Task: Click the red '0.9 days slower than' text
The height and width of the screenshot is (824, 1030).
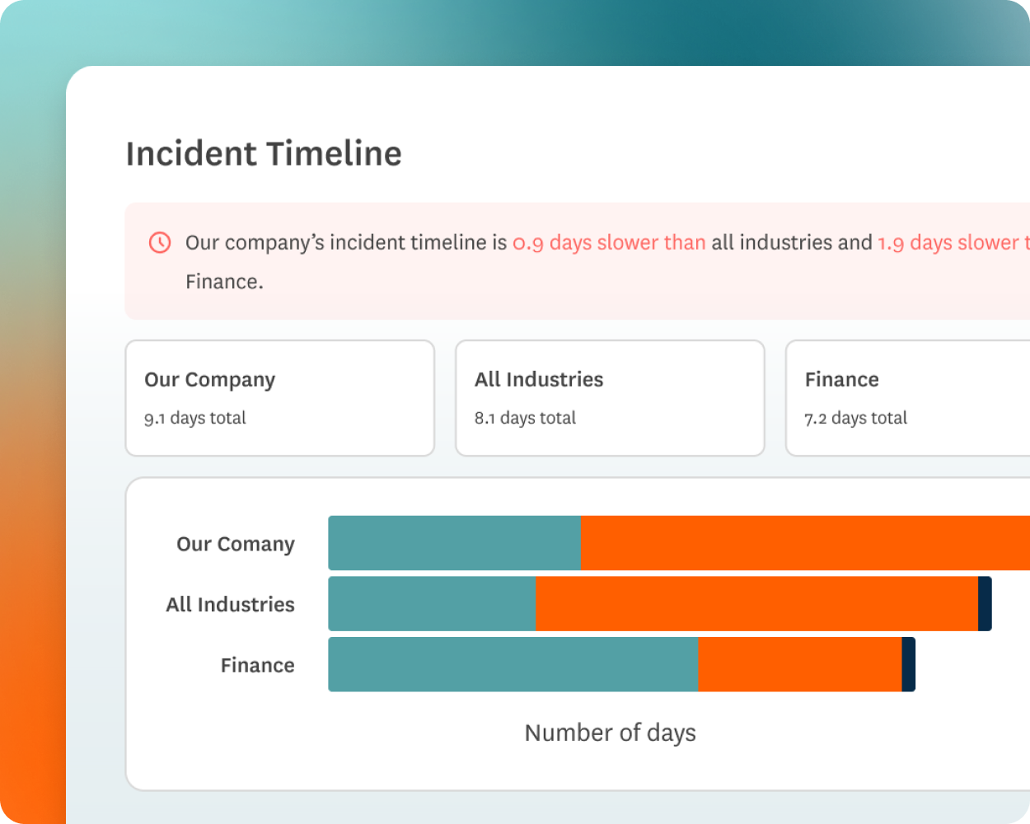Action: (x=609, y=242)
